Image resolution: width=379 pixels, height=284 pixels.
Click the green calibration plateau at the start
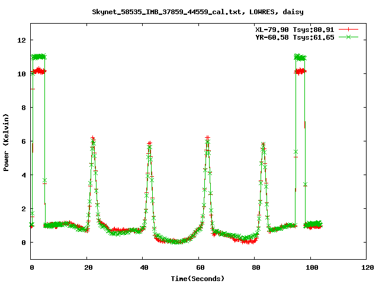click(38, 57)
